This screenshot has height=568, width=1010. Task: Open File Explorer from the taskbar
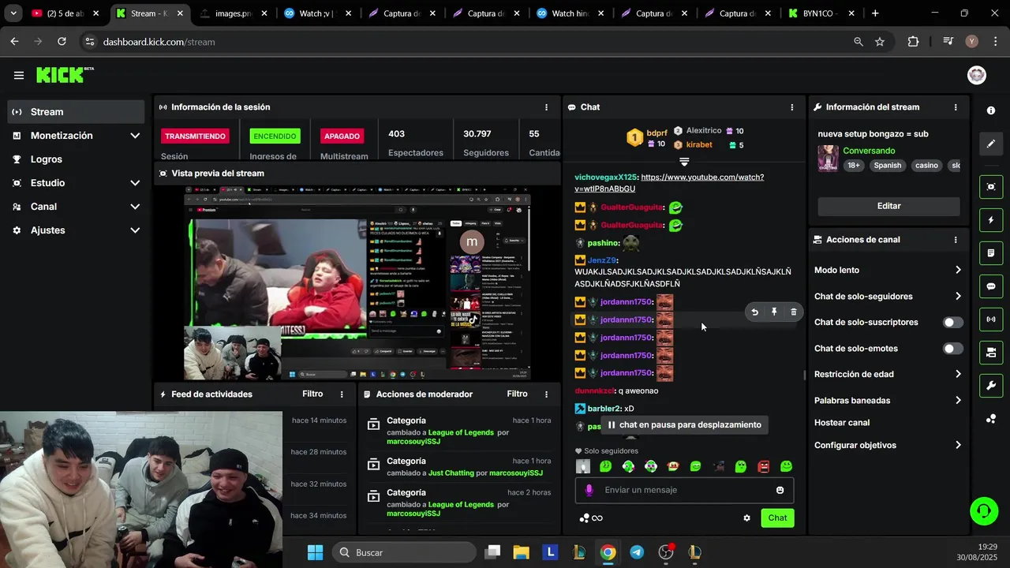tap(521, 552)
